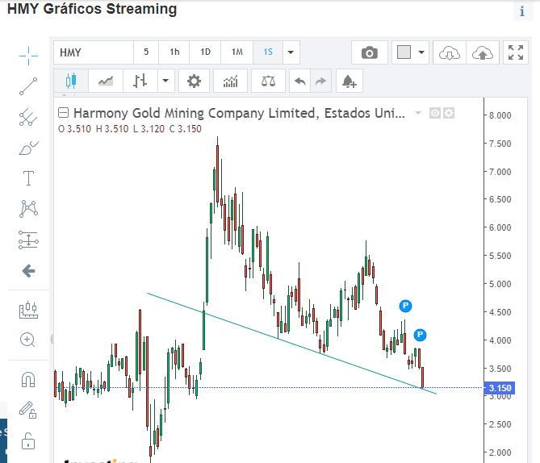The width and height of the screenshot is (540, 463).
Task: Open chart style dropdown arrow
Action: click(x=166, y=81)
